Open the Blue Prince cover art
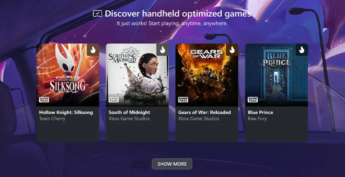The width and height of the screenshot is (345, 177). 276,75
